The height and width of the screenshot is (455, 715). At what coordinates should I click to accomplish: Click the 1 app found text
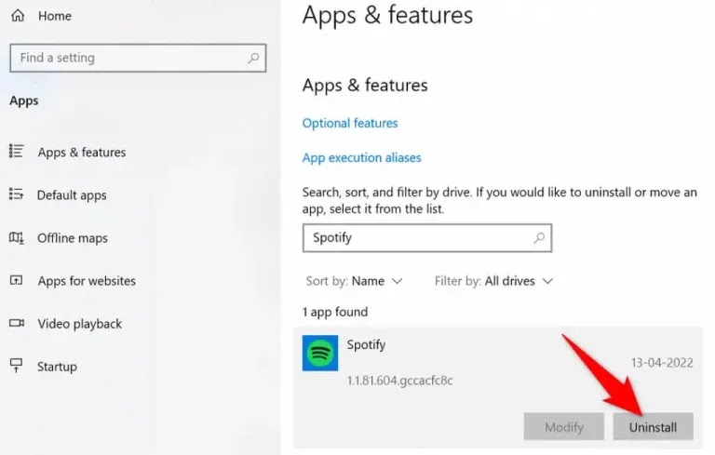point(335,313)
